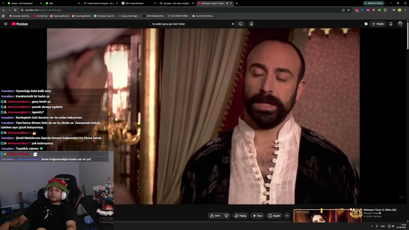Expand the tab search dropdown arrow
Screen dimensions: 409x230
[3, 3]
